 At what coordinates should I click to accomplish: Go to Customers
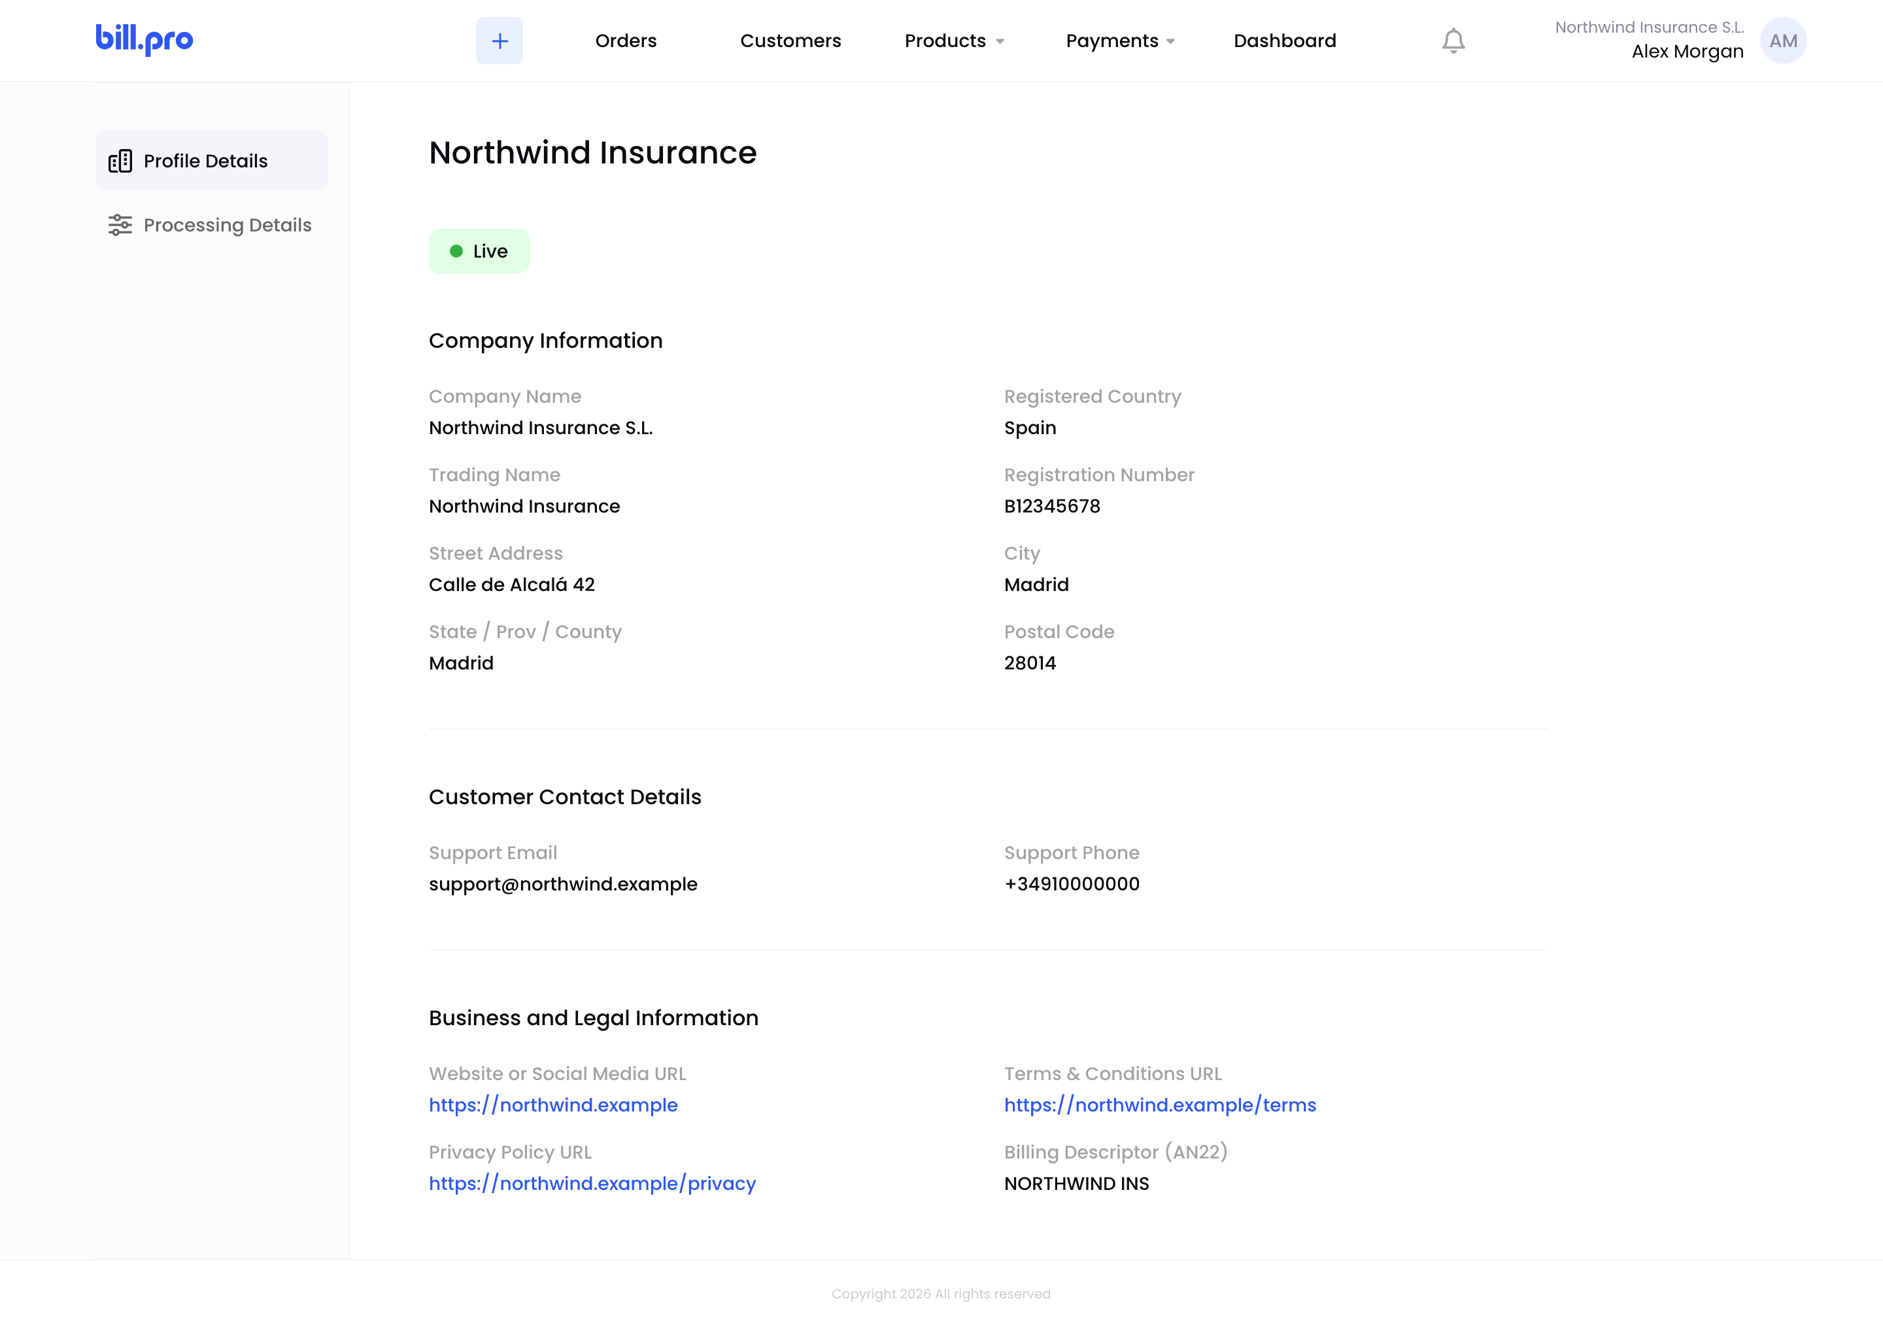(x=790, y=40)
